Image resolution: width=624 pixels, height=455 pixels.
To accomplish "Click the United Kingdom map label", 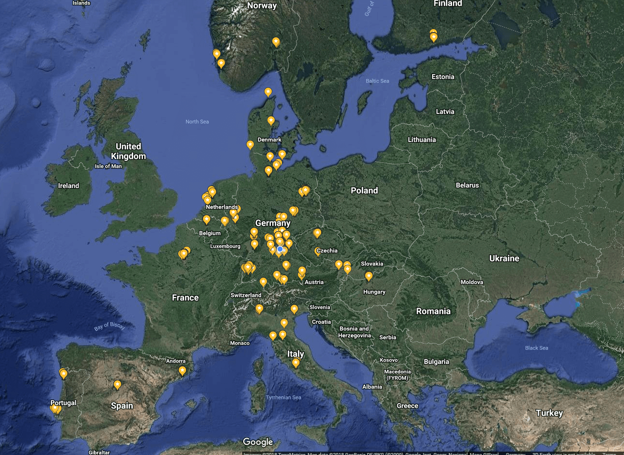I will click(x=128, y=151).
